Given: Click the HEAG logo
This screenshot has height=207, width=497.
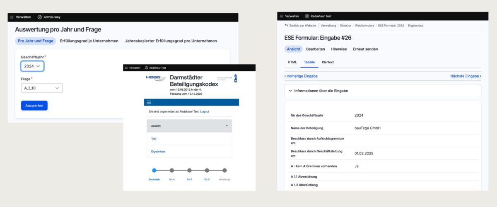Looking at the screenshot, I should (x=155, y=78).
